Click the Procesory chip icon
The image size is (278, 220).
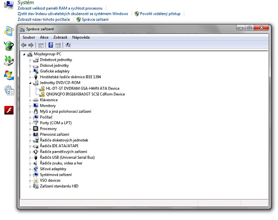click(36, 128)
